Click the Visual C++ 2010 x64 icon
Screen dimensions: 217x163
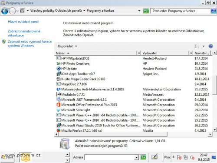[59, 115]
